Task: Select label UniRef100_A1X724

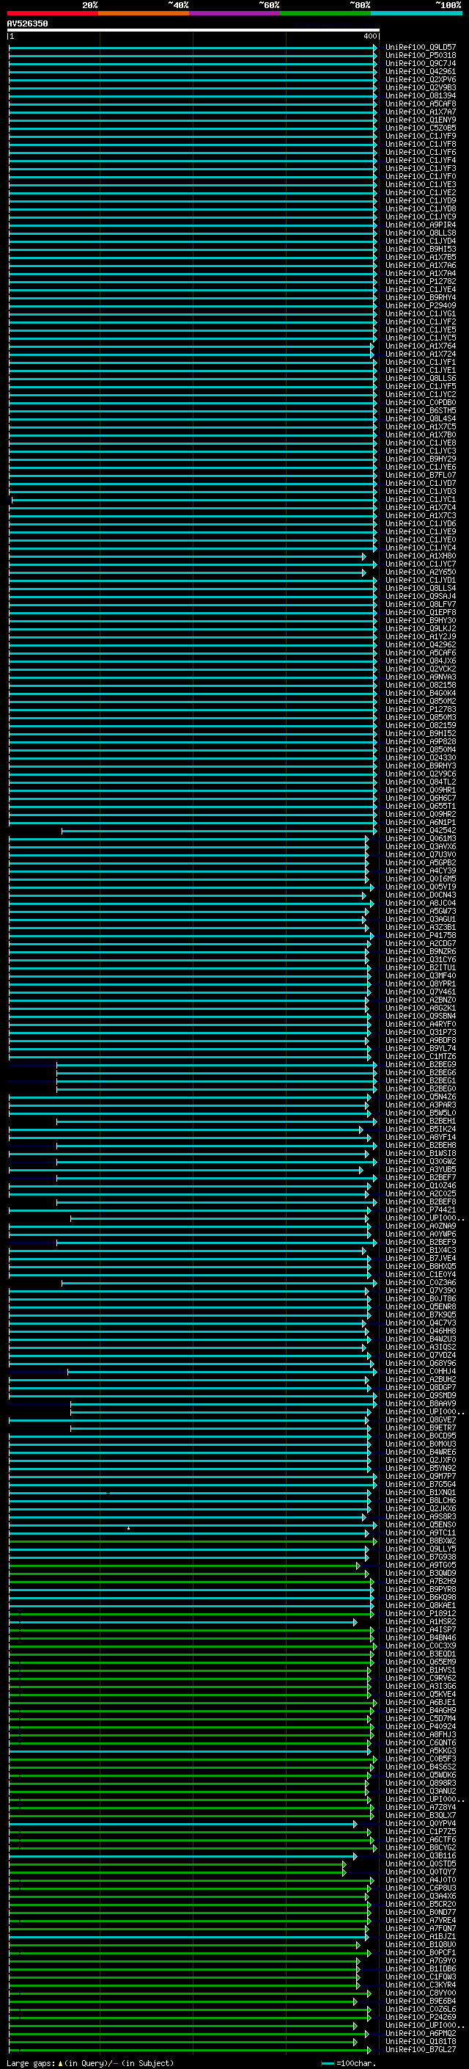Action: (x=421, y=354)
